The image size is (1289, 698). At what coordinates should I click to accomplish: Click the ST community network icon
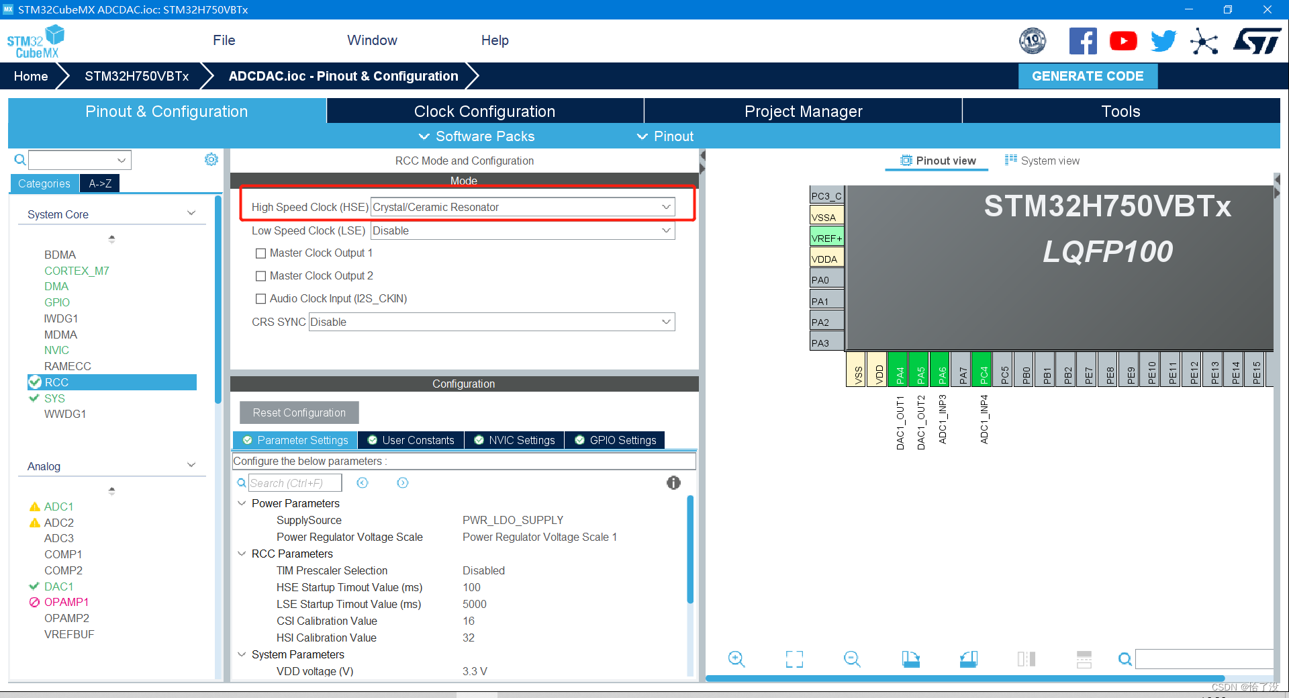pyautogui.click(x=1204, y=42)
